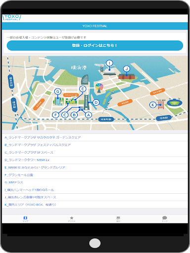Select map marker C

pos(65,115)
